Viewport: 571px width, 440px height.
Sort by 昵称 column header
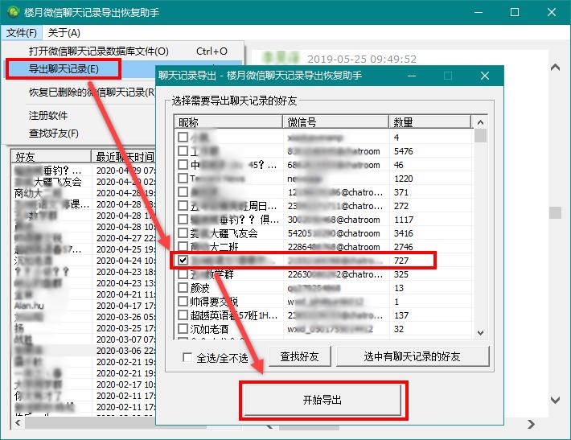(228, 122)
